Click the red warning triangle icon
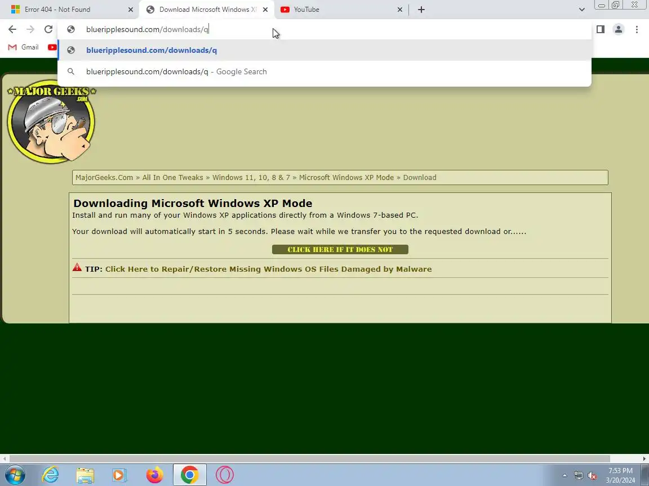The height and width of the screenshot is (486, 649). coord(77,267)
